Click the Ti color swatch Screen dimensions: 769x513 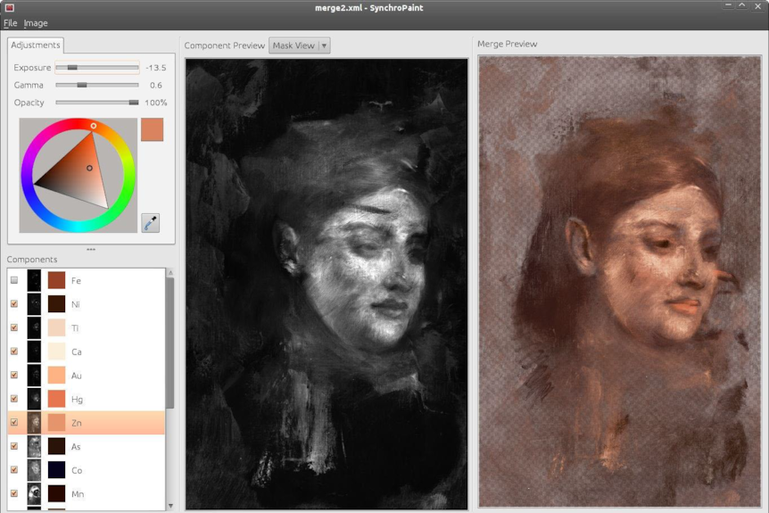[x=56, y=327]
